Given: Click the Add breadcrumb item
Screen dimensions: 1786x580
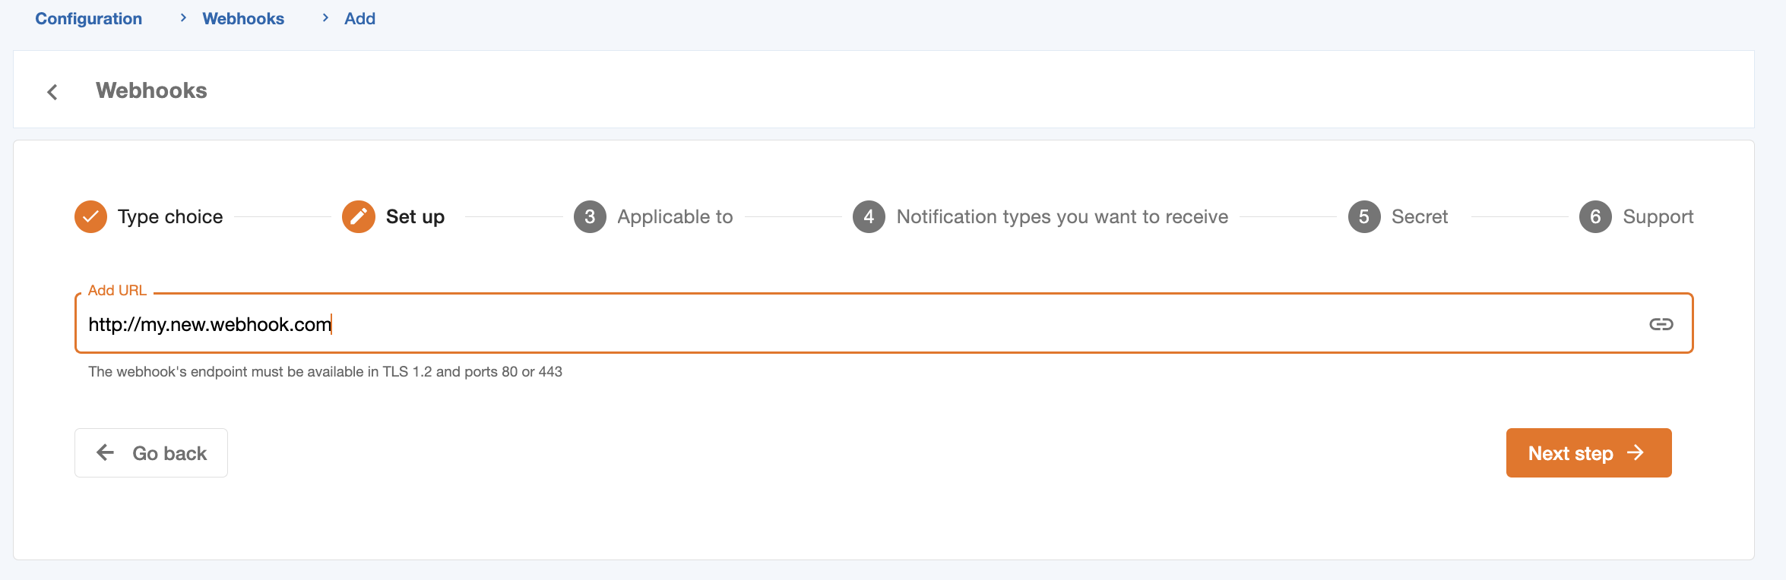Looking at the screenshot, I should coord(359,19).
